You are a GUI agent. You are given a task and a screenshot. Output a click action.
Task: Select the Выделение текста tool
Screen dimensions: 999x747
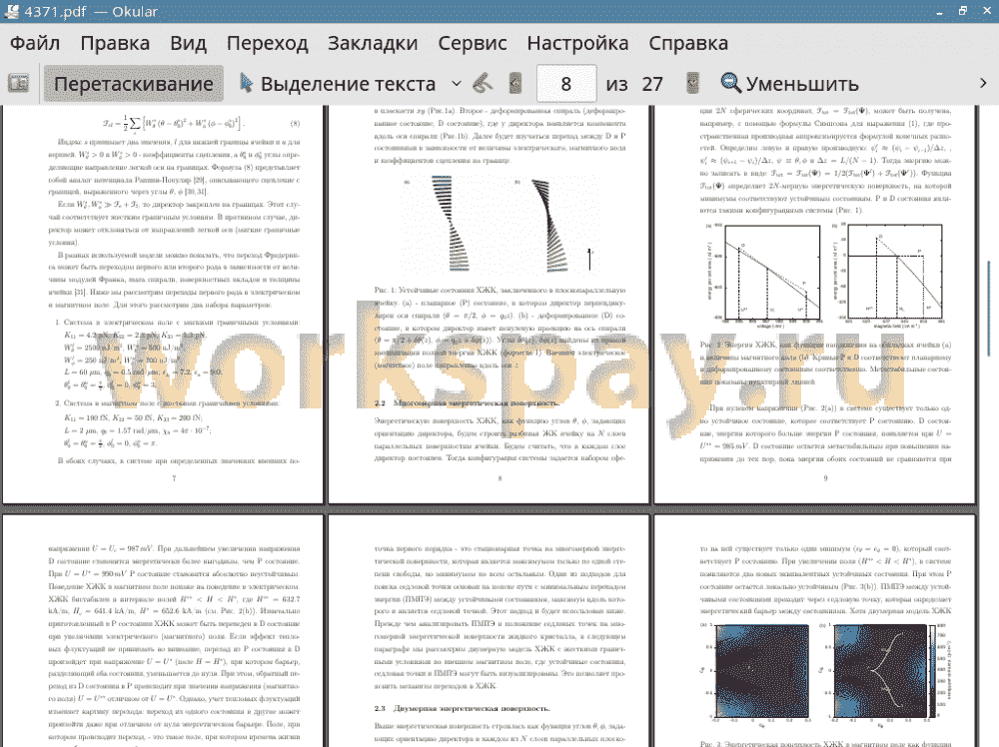[338, 84]
